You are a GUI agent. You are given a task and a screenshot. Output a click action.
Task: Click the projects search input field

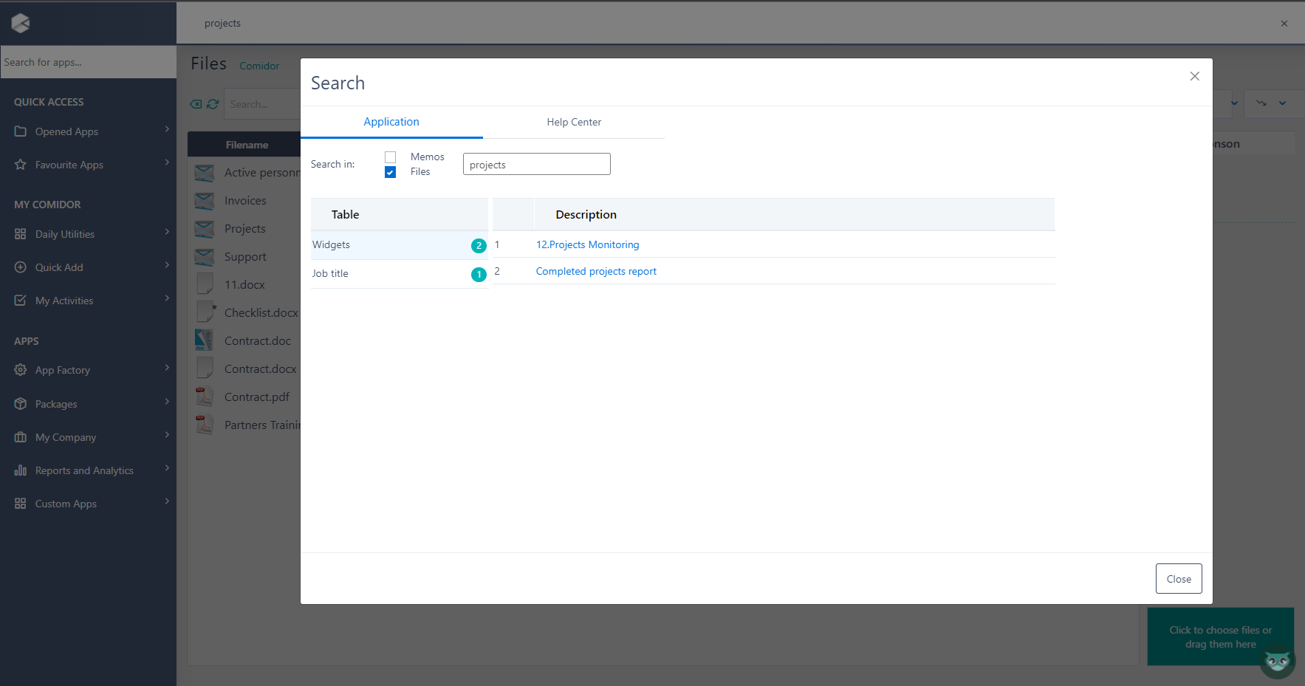click(x=537, y=164)
